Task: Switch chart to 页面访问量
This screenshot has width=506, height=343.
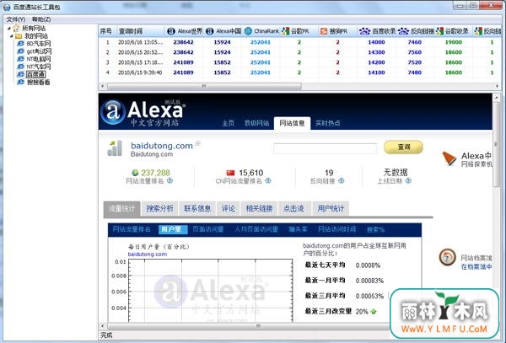Action: click(x=208, y=229)
